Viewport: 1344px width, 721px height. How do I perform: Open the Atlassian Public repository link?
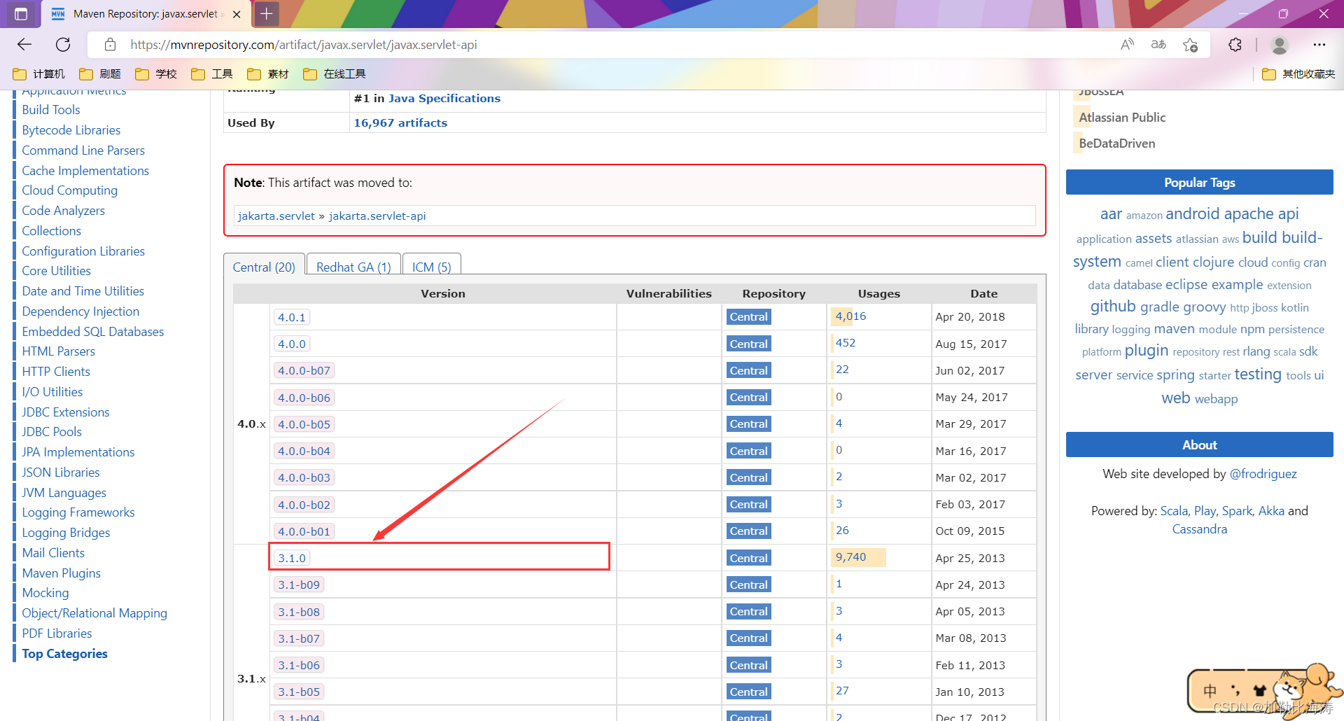click(1122, 118)
